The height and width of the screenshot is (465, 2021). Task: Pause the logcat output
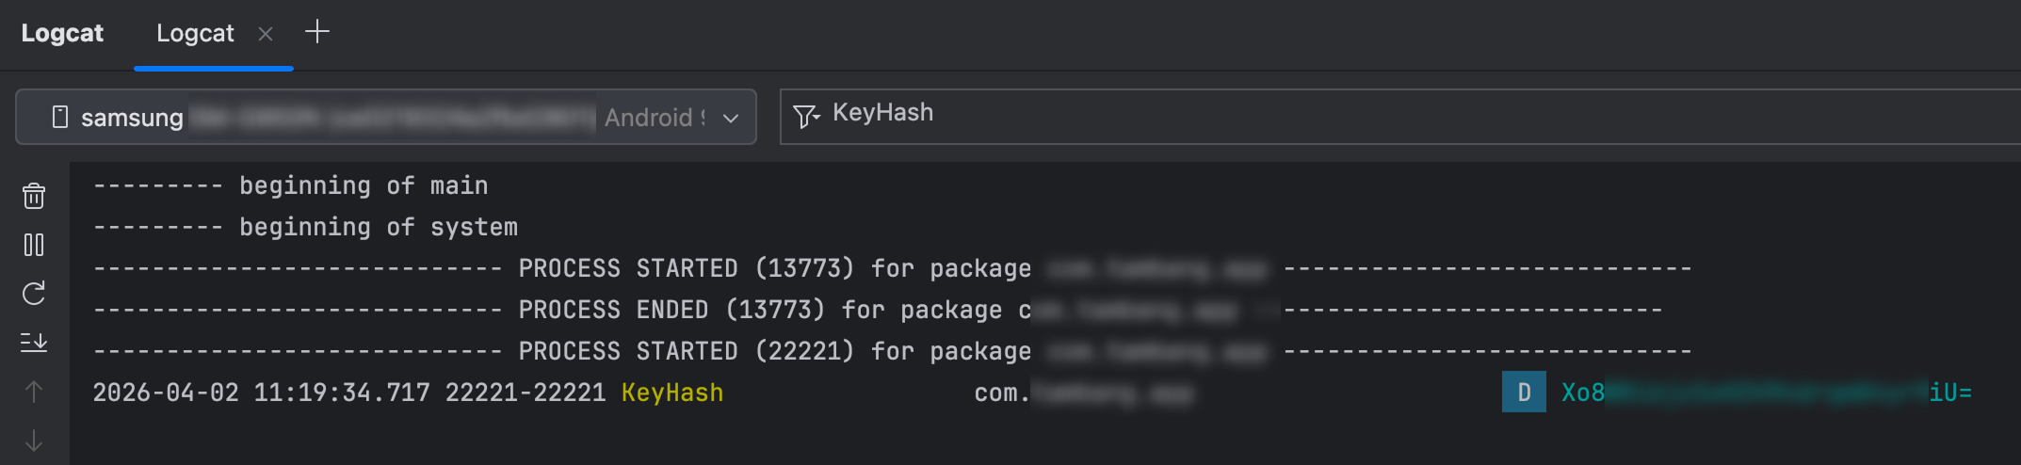tap(34, 245)
